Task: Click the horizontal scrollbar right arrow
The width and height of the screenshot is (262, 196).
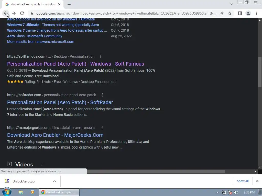Action: point(256,172)
